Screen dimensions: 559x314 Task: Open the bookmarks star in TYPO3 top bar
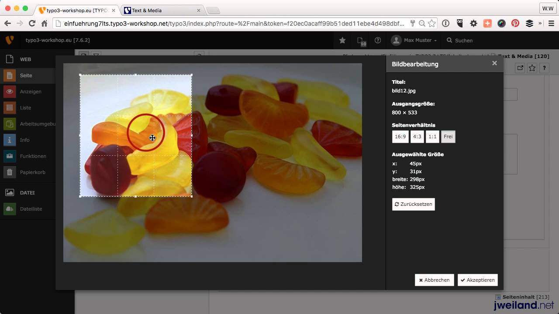tap(342, 40)
